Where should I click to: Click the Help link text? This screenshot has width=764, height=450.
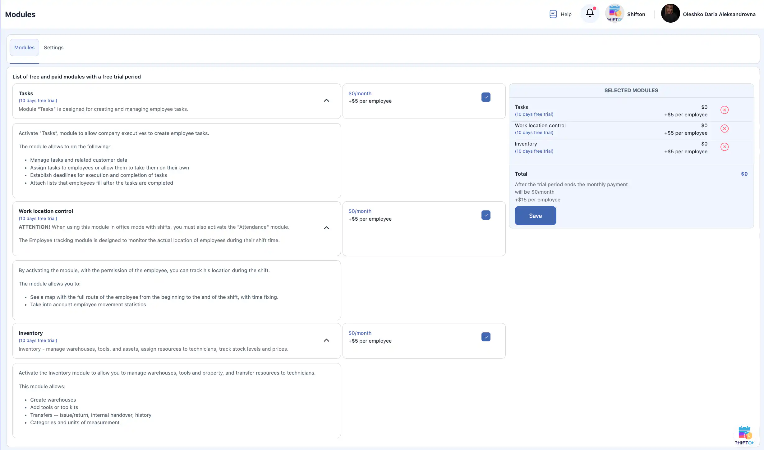pyautogui.click(x=566, y=14)
